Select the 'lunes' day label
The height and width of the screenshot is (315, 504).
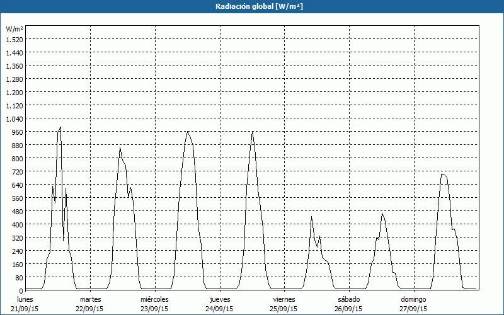pos(25,299)
